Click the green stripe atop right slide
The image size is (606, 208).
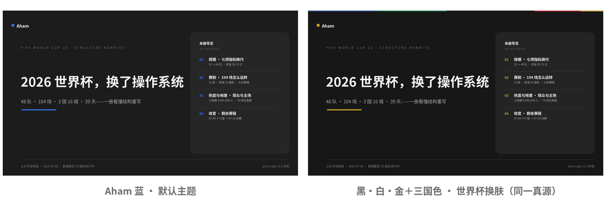412,11
